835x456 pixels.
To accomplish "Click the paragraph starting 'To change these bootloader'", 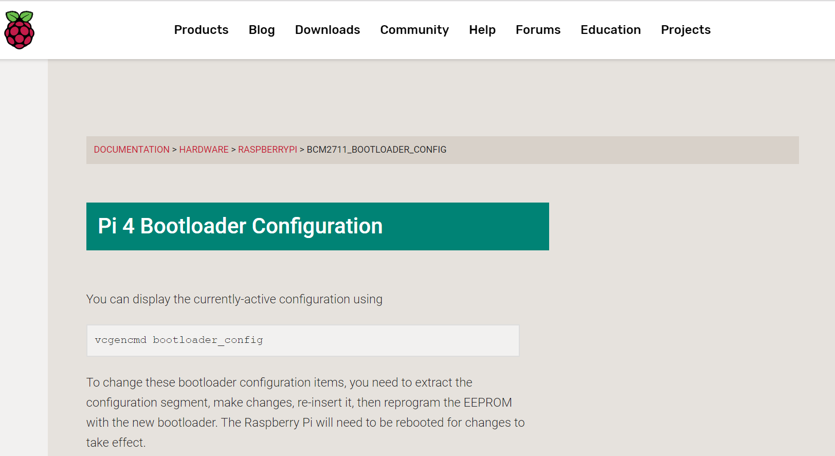I will pos(305,412).
